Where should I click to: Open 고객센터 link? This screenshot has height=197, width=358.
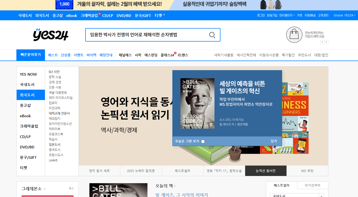[323, 15]
